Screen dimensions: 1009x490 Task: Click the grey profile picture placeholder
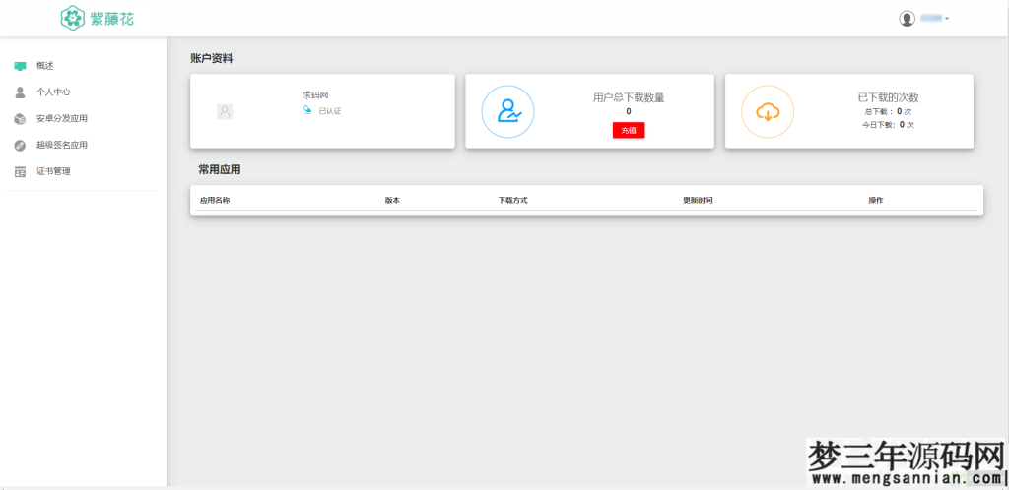[x=225, y=111]
